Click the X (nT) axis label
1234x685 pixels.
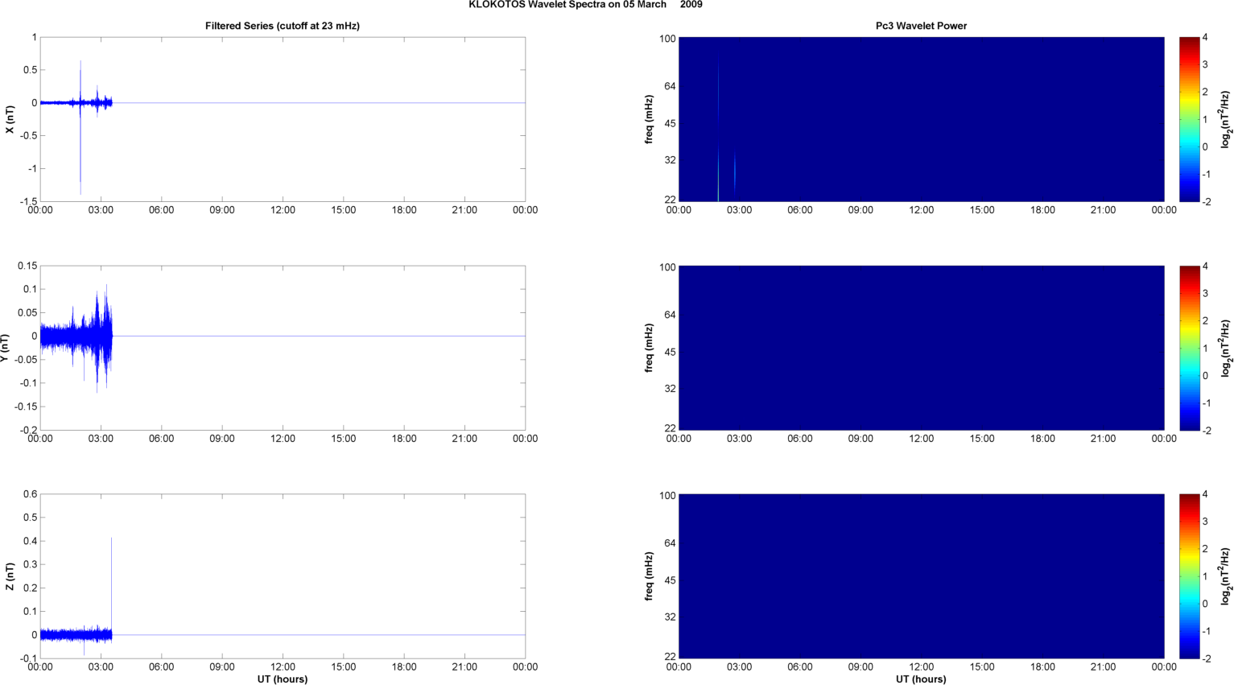pos(10,120)
